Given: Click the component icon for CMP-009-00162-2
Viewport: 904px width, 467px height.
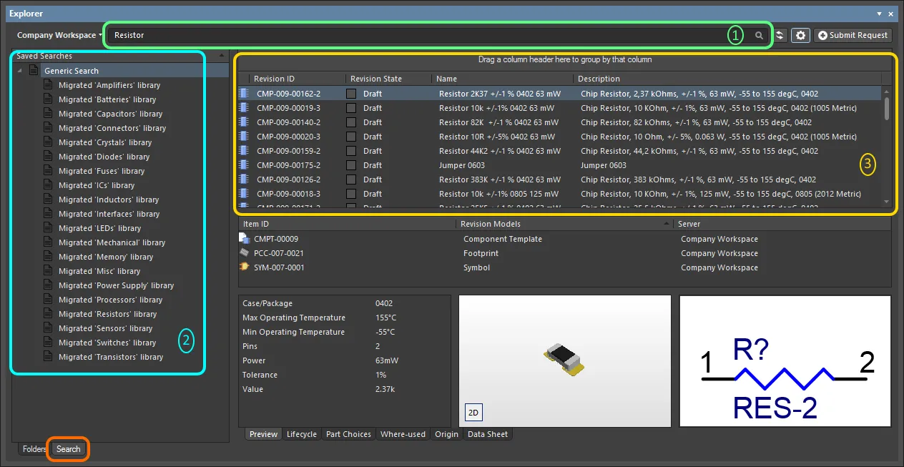Looking at the screenshot, I should [244, 94].
